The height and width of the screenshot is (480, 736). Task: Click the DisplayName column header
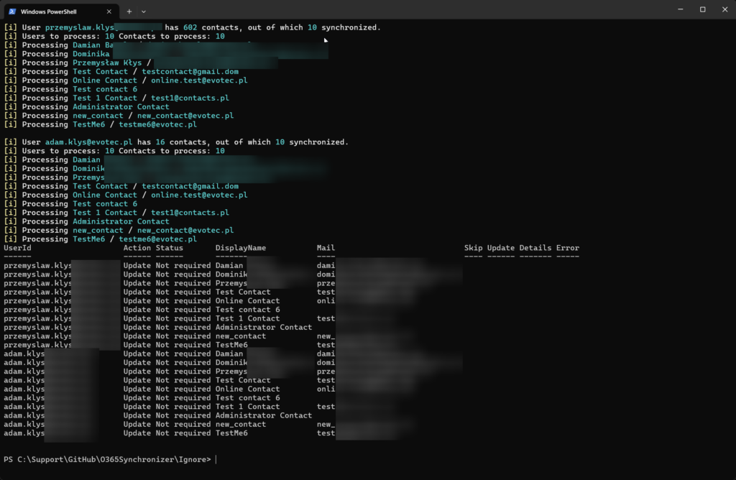click(240, 248)
